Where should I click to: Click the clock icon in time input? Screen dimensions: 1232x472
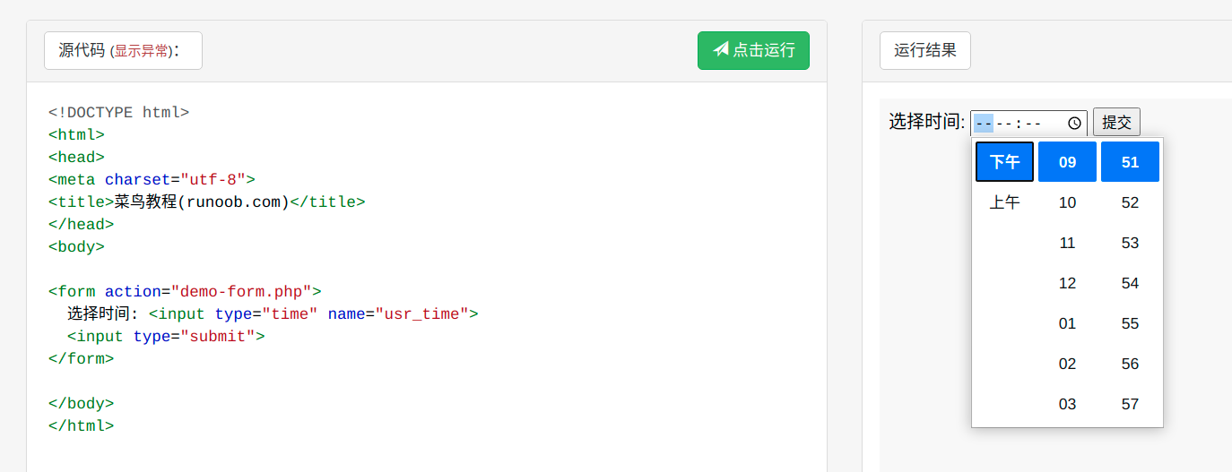pos(1074,123)
